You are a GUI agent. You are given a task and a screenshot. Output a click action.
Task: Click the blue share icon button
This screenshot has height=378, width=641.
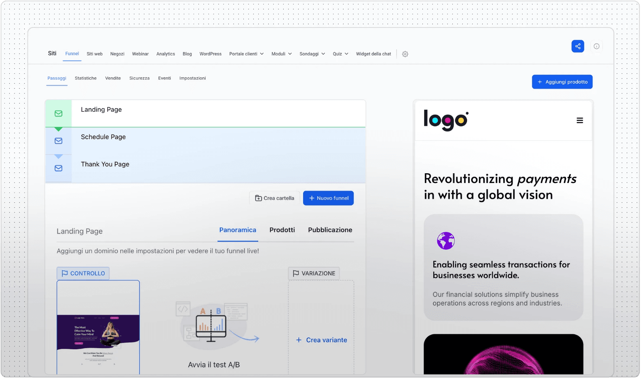(578, 46)
